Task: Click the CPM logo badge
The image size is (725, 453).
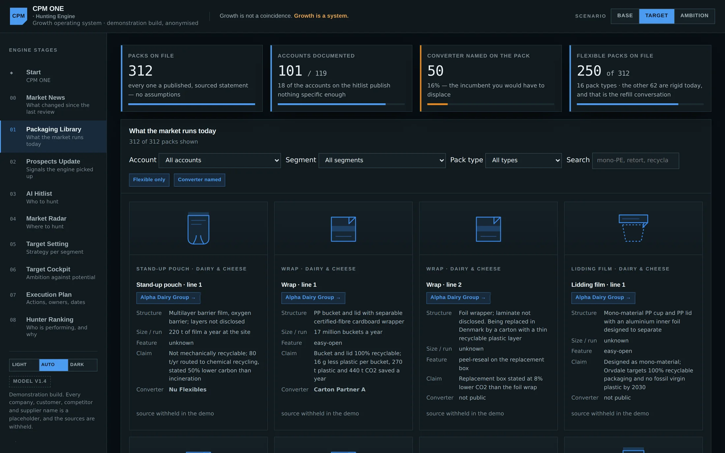Action: (x=18, y=16)
